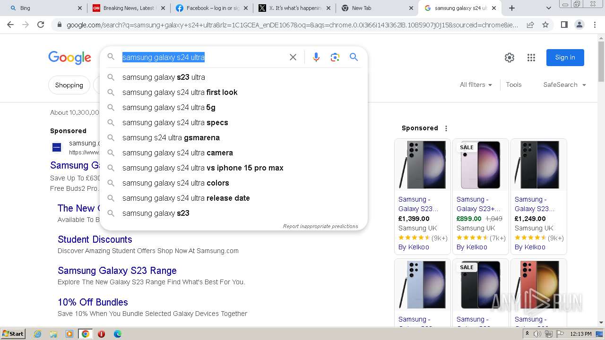This screenshot has width=605, height=340.
Task: Click Report inappropriate predictions
Action: click(320, 226)
